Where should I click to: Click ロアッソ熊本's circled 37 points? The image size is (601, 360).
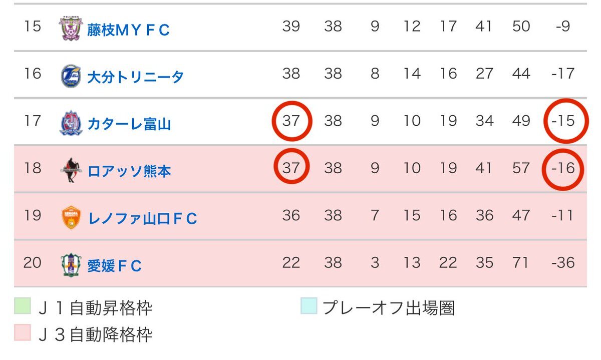(290, 167)
